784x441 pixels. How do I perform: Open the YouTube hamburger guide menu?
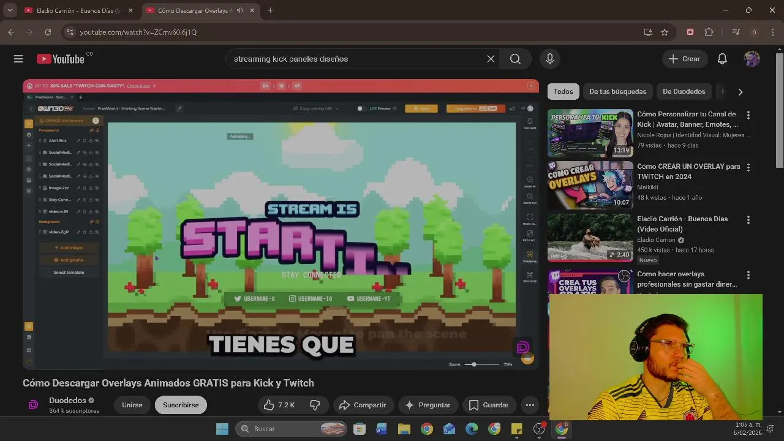pos(18,59)
